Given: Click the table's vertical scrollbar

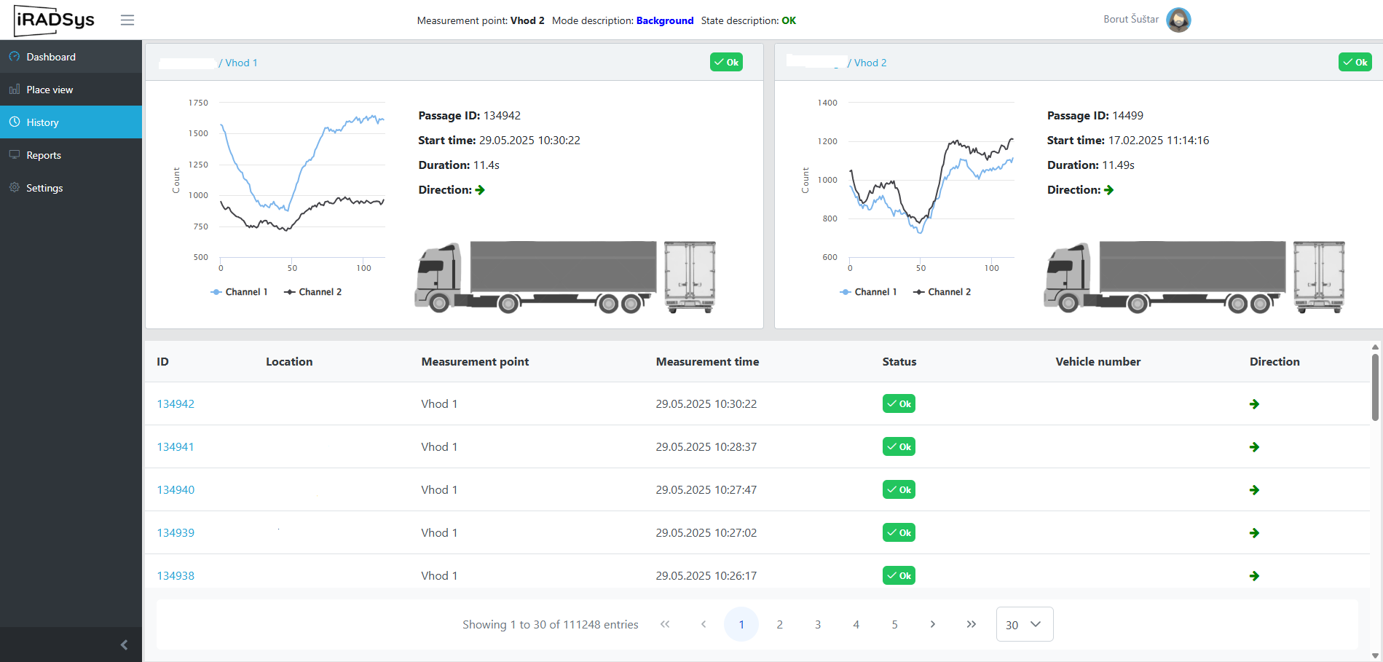Looking at the screenshot, I should tap(1375, 387).
